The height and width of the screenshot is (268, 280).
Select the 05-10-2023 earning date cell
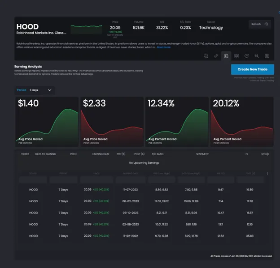click(131, 213)
